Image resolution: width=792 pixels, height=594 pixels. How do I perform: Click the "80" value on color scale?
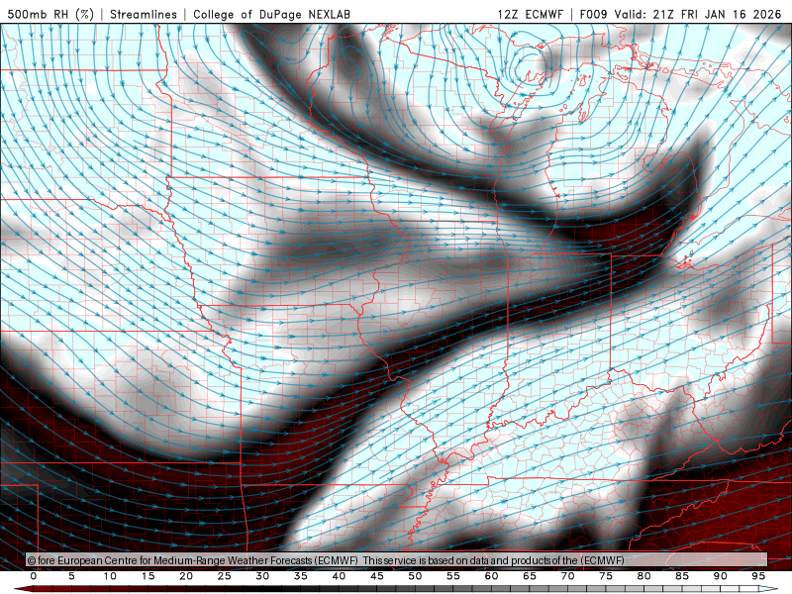click(x=643, y=576)
